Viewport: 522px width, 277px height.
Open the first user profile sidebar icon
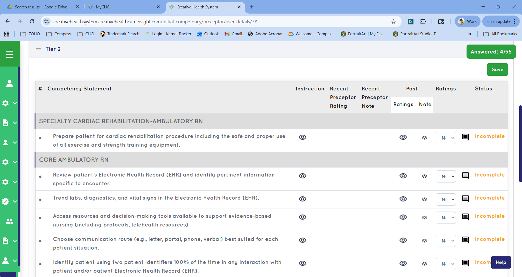[x=10, y=83]
